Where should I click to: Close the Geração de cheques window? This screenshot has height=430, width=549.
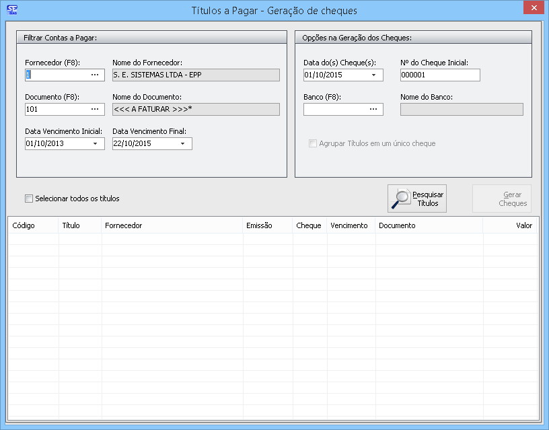(533, 8)
